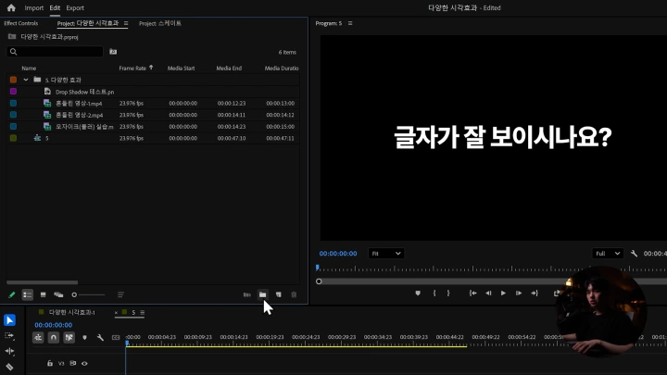The image size is (667, 375).
Task: Collapse the '5. 다양한 효과' bin
Action: point(26,80)
